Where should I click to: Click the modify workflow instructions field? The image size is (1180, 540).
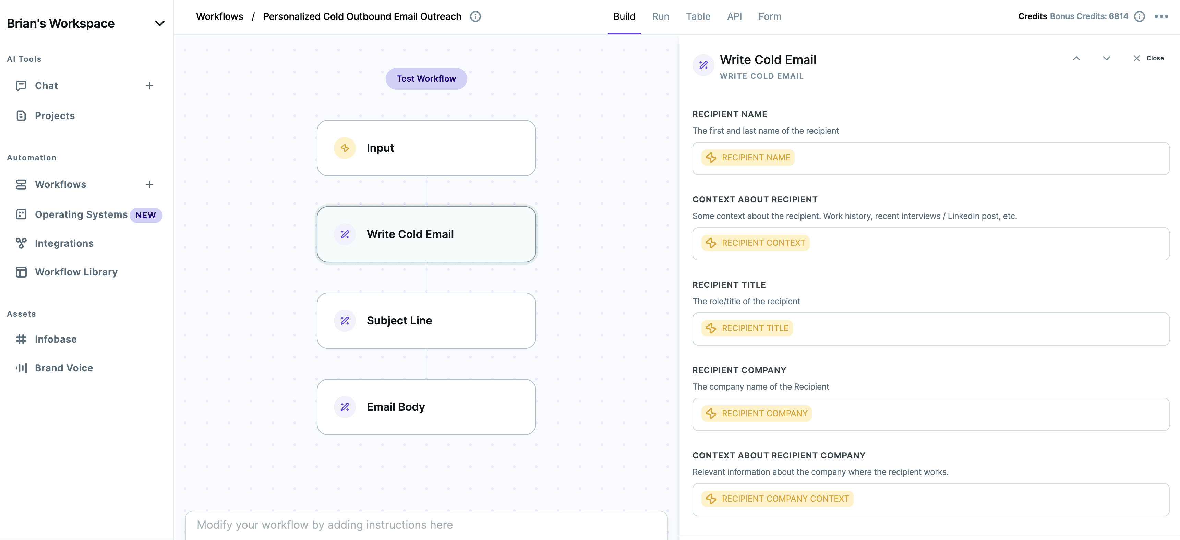(x=426, y=525)
